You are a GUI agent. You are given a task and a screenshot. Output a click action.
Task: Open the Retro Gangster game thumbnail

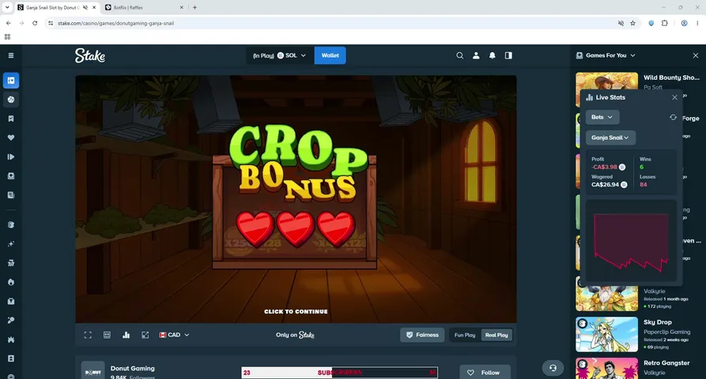point(606,368)
